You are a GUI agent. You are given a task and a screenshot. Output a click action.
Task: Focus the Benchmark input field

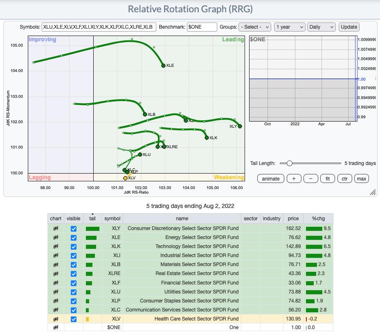pyautogui.click(x=202, y=27)
